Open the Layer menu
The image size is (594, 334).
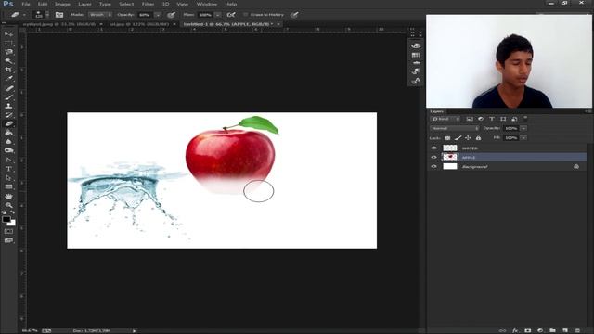tap(84, 4)
